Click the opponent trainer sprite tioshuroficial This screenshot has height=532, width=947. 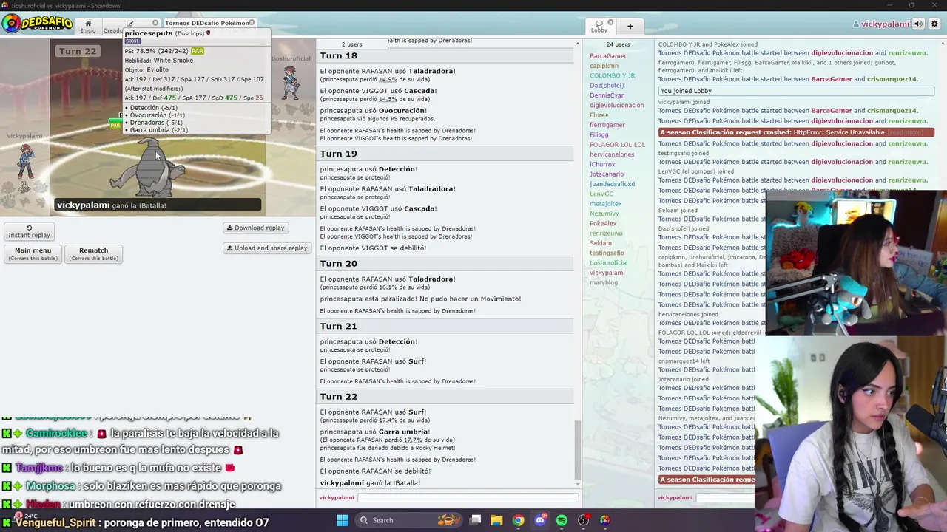(x=291, y=83)
